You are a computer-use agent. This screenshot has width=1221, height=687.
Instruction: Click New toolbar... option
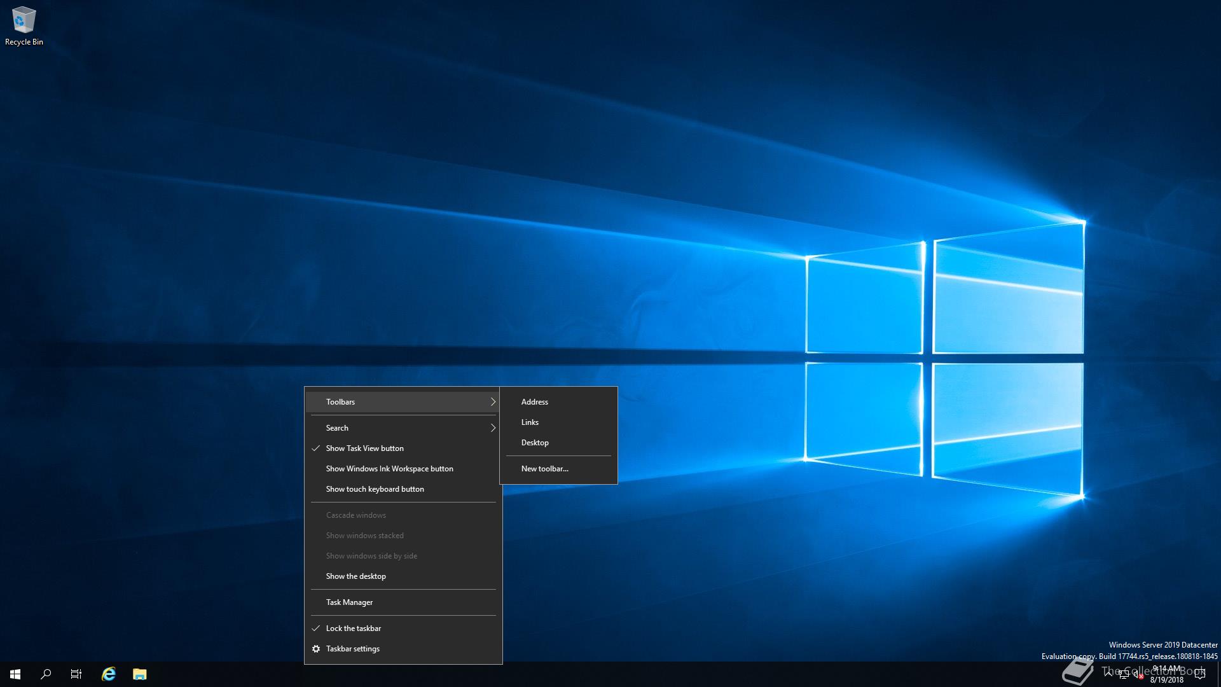pyautogui.click(x=544, y=469)
